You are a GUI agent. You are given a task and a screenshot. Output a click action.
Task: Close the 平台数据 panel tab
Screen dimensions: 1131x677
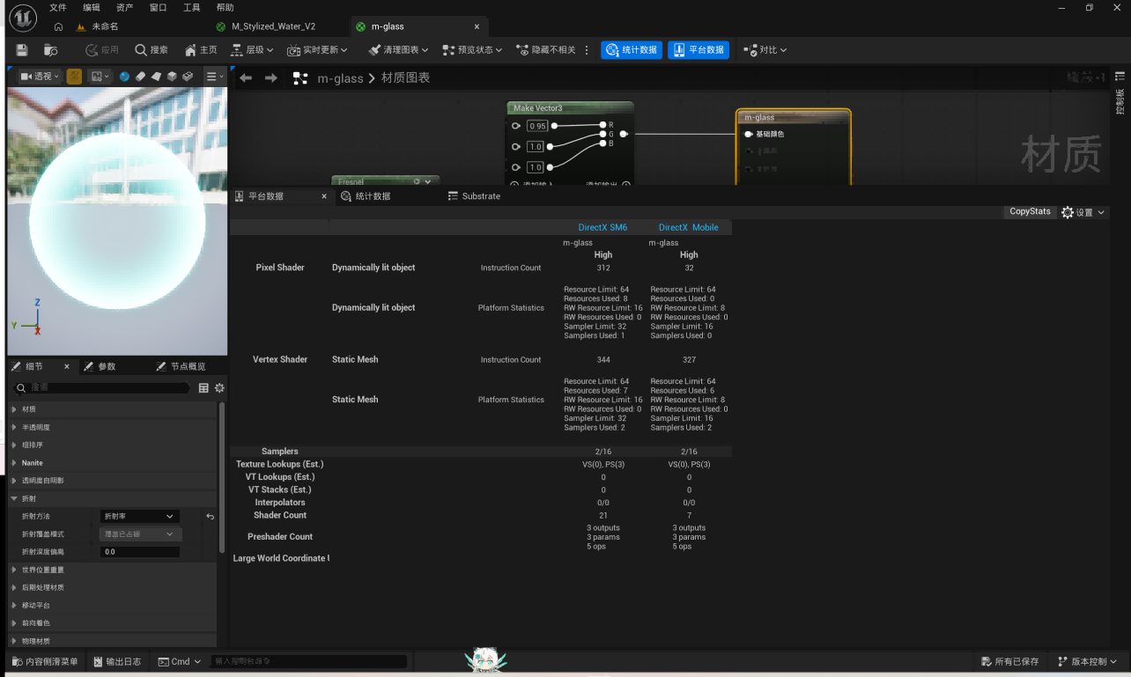point(324,196)
